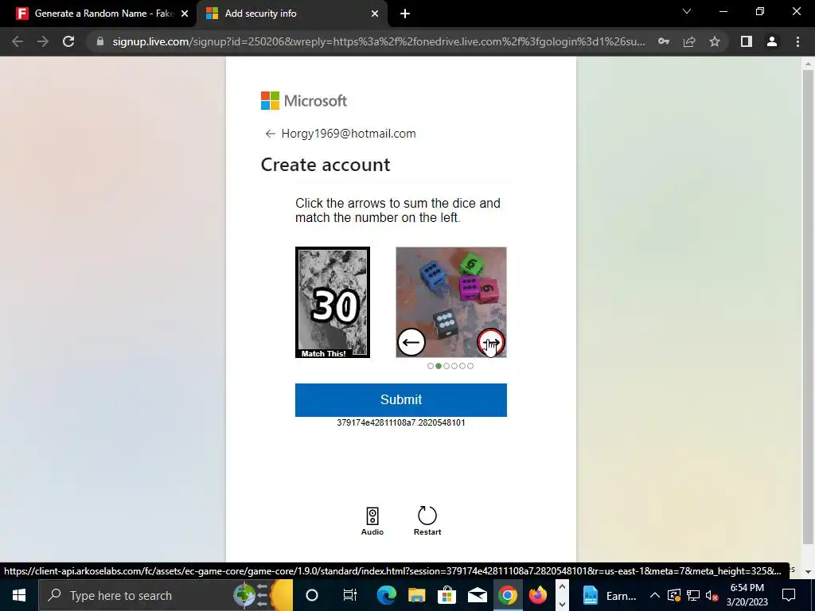Open the search highlights icon in the taskbar
Screen dimensions: 815x611
[x=263, y=595]
